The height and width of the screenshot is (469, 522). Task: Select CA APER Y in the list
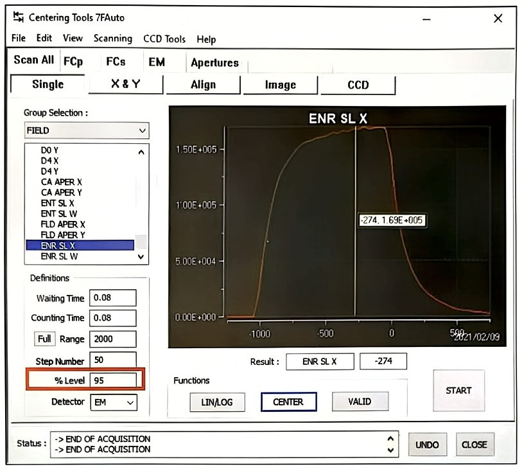(x=61, y=193)
